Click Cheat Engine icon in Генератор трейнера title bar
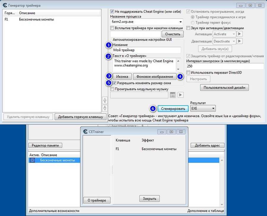 pyautogui.click(x=5, y=5)
